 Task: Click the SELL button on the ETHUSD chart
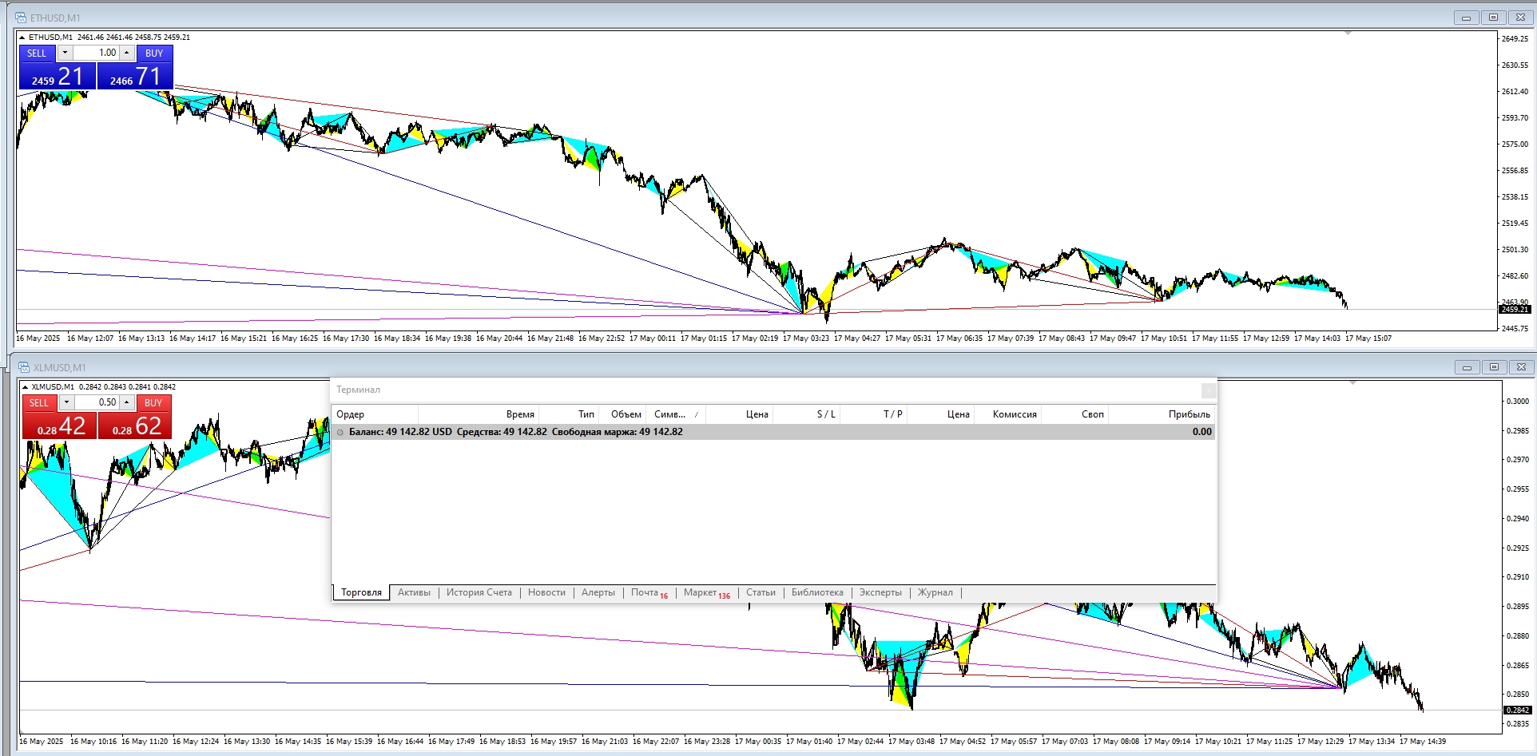pyautogui.click(x=37, y=53)
